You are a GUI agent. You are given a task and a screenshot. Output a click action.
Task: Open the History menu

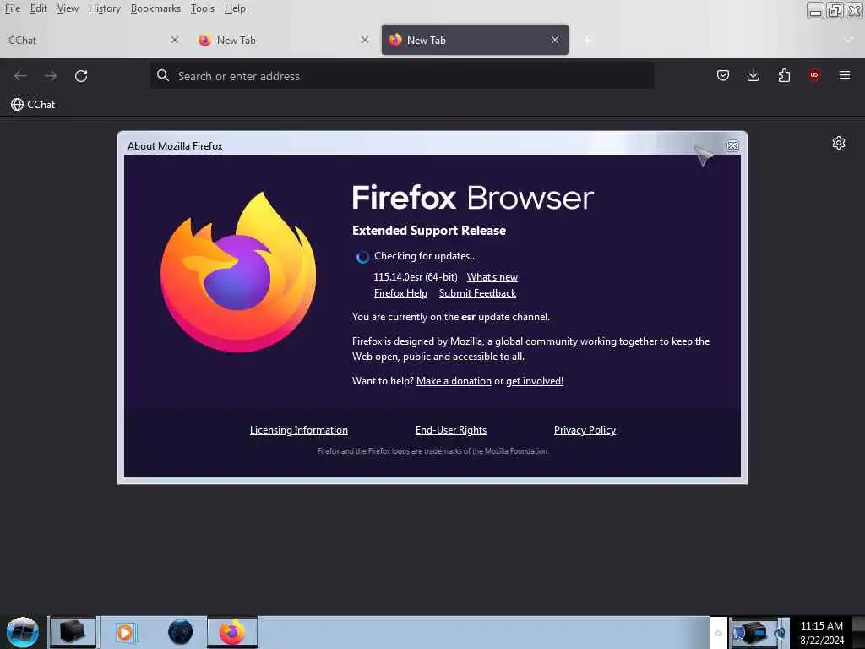pos(104,8)
